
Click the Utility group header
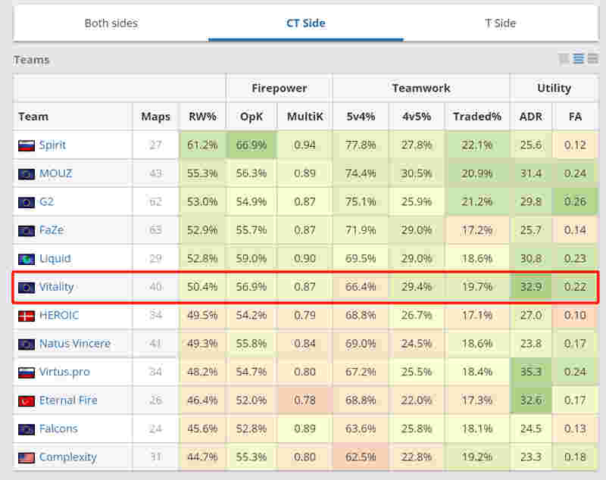[554, 88]
